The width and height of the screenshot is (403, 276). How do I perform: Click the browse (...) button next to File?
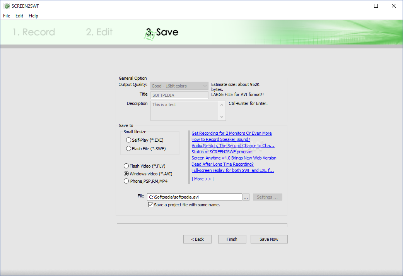pos(246,197)
